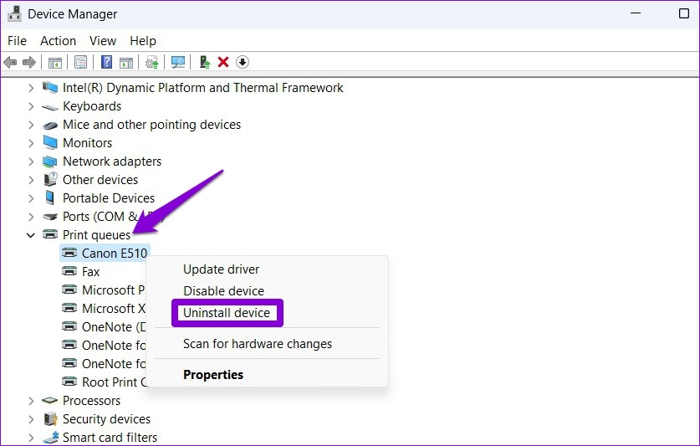Image resolution: width=700 pixels, height=446 pixels.
Task: Select the Security devices tree label
Action: coord(107,419)
